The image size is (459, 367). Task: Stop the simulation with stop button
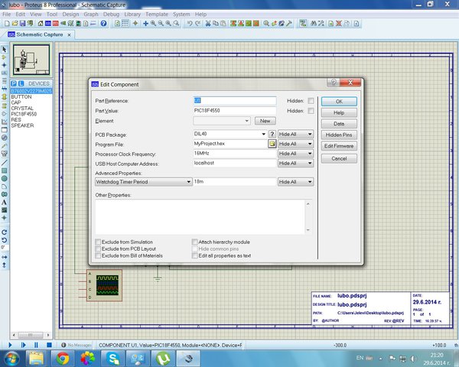(49, 345)
